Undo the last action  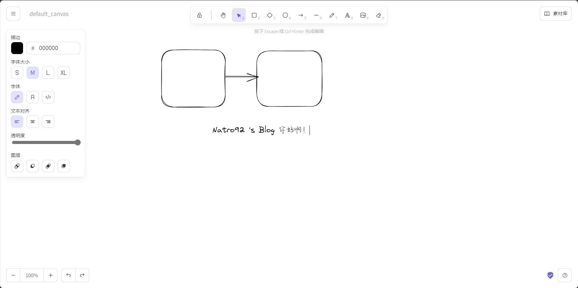point(68,275)
